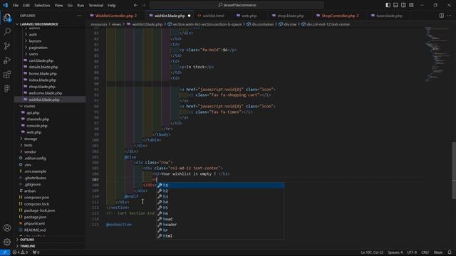The height and width of the screenshot is (256, 456).
Task: Change UTF-8 encoding in status bar
Action: click(x=412, y=252)
